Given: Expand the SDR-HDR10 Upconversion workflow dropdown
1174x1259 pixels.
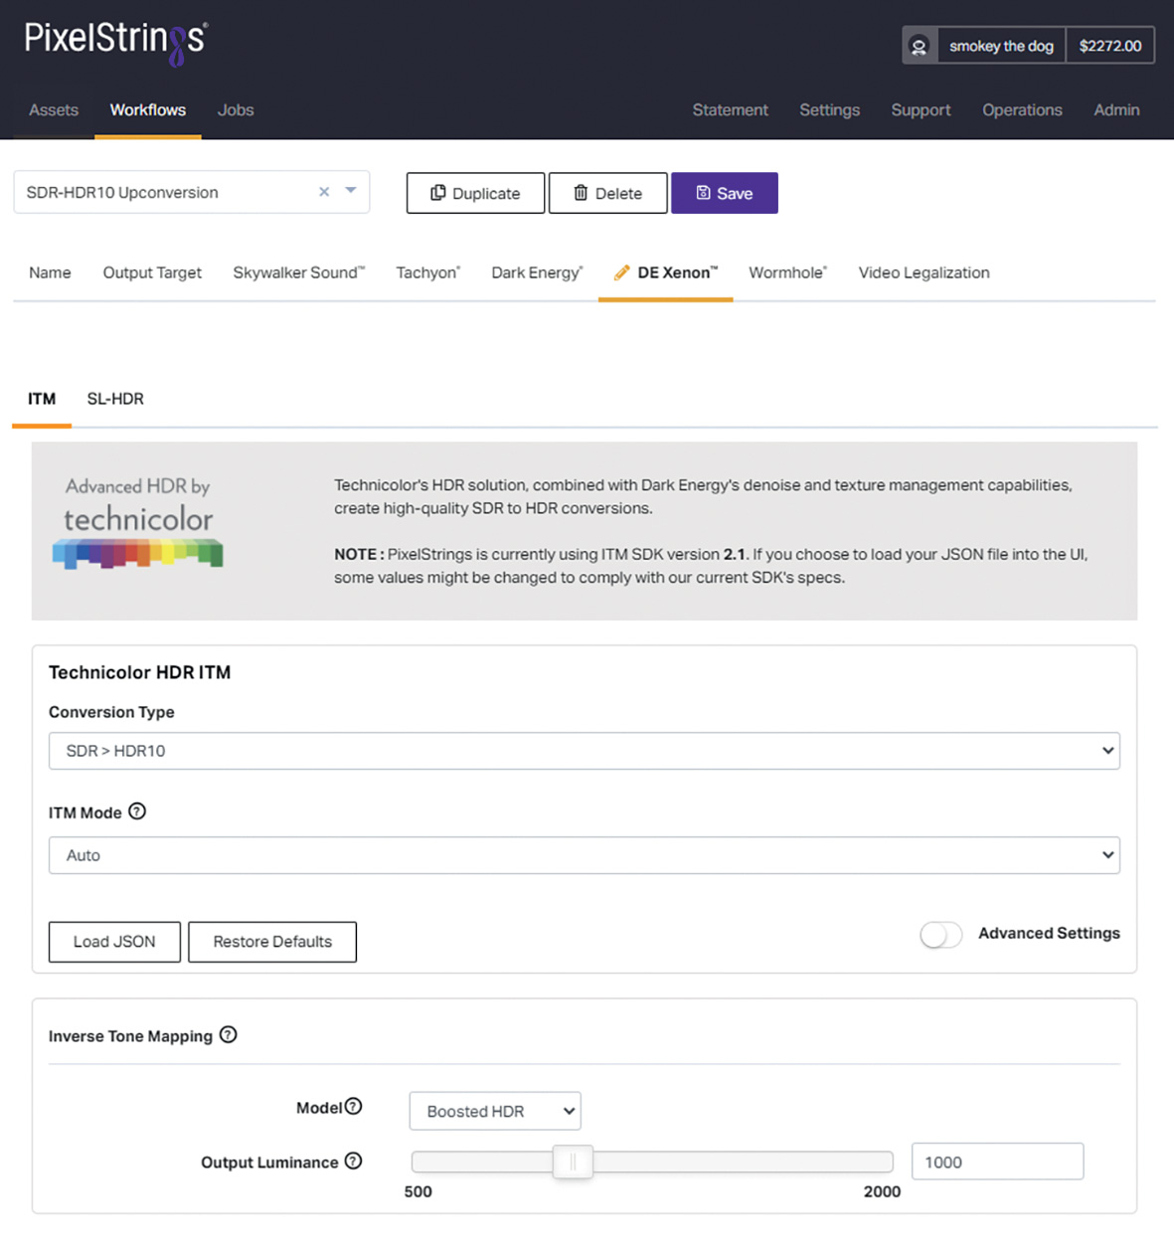Looking at the screenshot, I should coord(351,191).
